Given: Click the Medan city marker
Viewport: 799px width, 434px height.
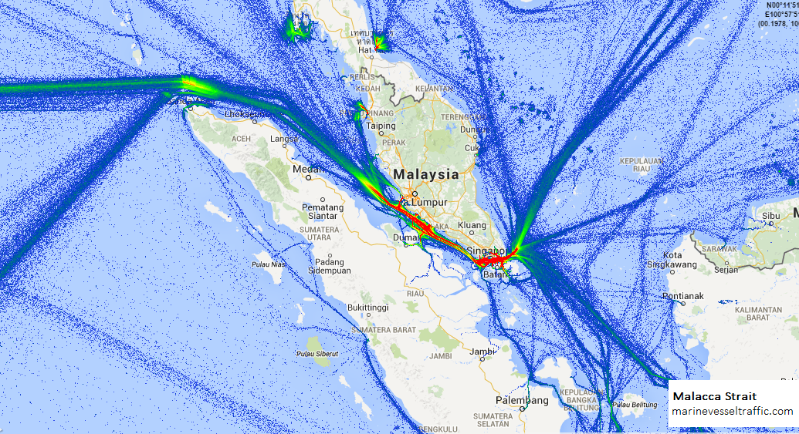Looking at the screenshot, I should click(310, 177).
